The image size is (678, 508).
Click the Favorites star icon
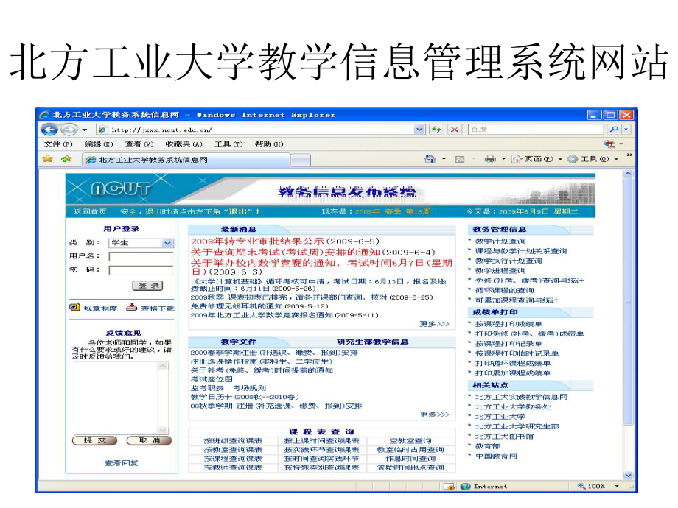click(x=48, y=158)
